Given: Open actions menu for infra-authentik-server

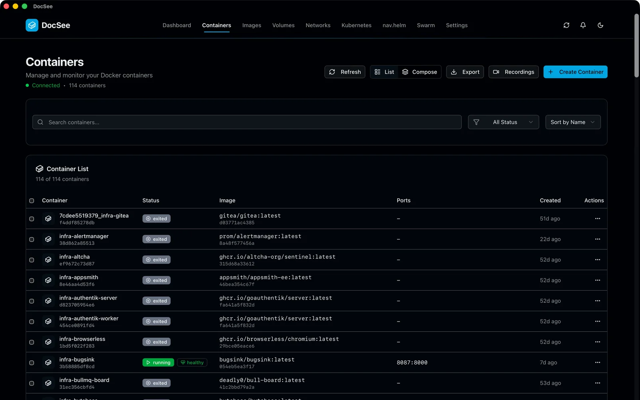Looking at the screenshot, I should pos(598,301).
